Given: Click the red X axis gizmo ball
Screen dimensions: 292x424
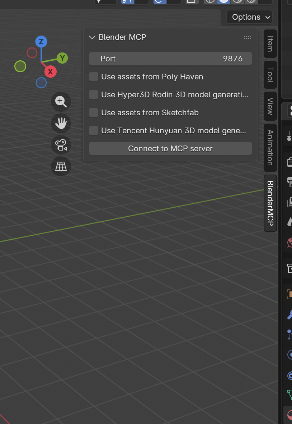Looking at the screenshot, I should pyautogui.click(x=51, y=72).
